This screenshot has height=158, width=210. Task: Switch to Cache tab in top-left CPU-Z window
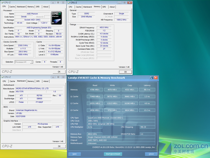(x=12, y=7)
